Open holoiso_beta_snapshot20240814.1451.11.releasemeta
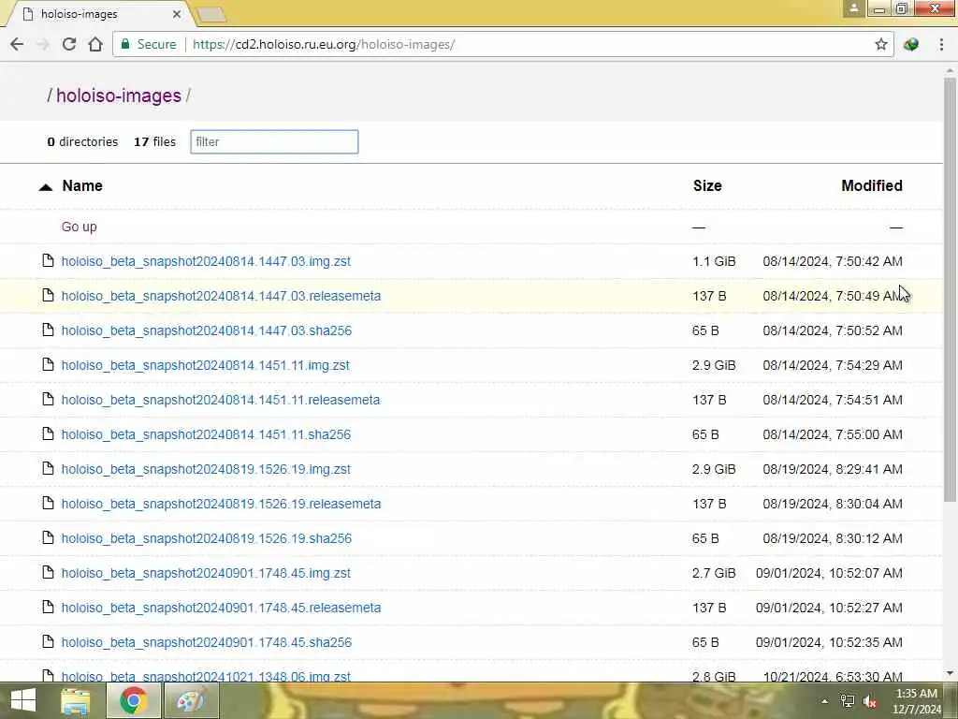 [x=221, y=400]
